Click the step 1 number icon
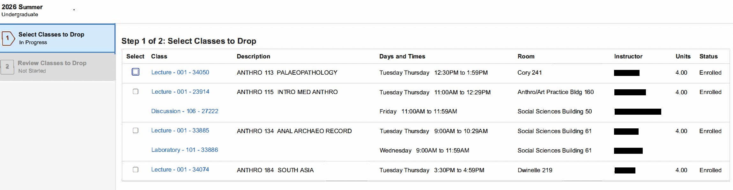 click(8, 38)
